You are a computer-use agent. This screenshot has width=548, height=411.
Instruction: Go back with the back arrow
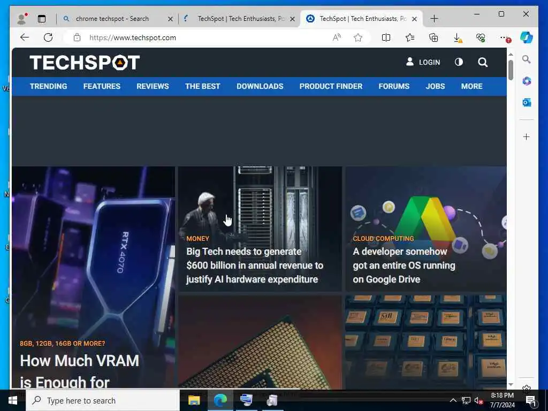click(x=25, y=37)
